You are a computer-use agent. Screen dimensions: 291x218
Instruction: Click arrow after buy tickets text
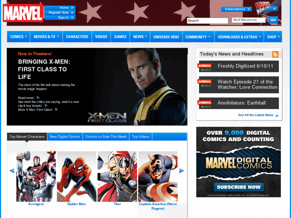coord(46,106)
